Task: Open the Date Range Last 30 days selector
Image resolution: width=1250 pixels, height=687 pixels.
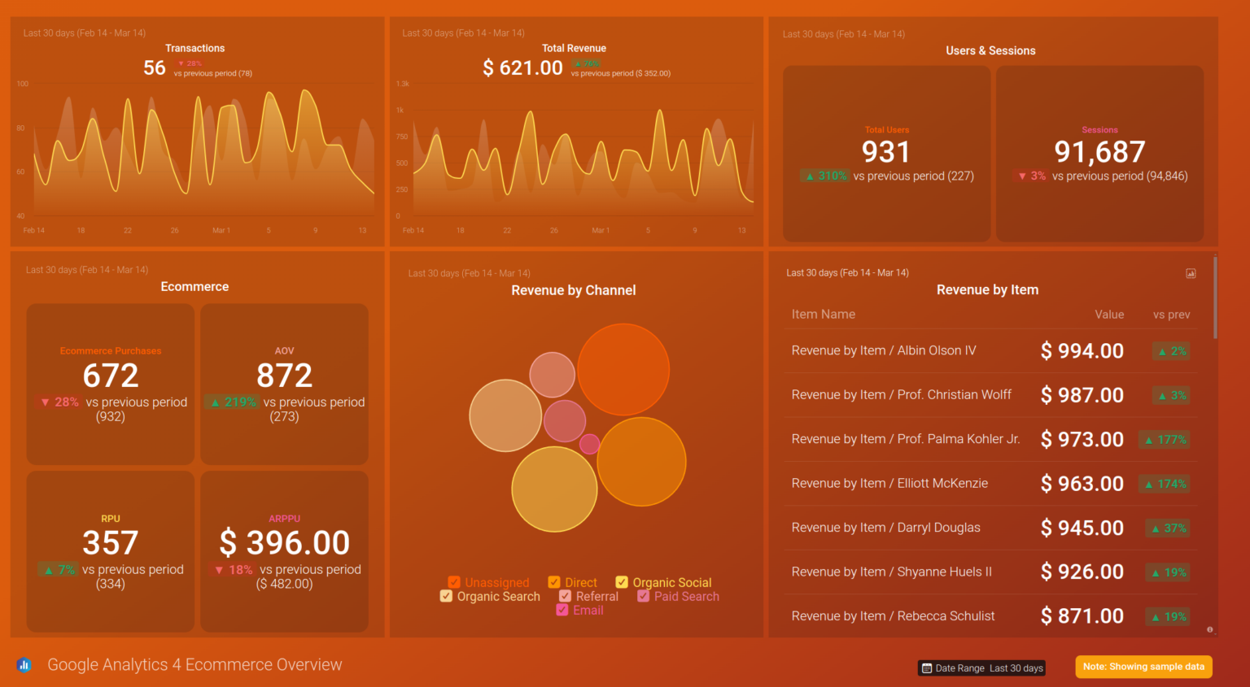Action: (x=981, y=667)
